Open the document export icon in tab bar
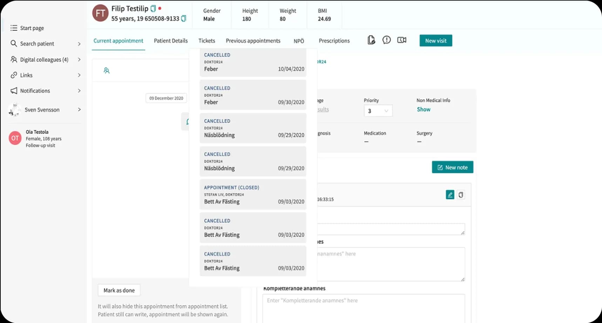This screenshot has height=323, width=602. 371,40
